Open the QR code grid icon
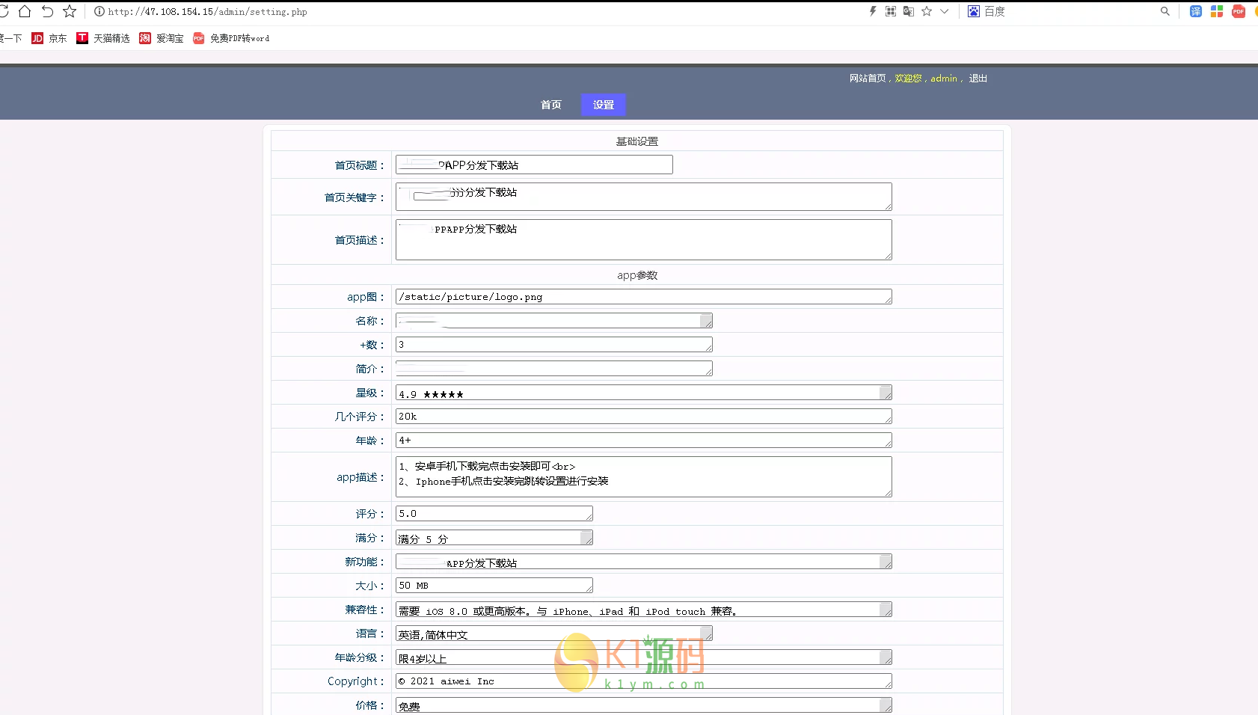The width and height of the screenshot is (1258, 715). [x=890, y=11]
